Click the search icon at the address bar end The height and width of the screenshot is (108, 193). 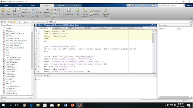191,22
